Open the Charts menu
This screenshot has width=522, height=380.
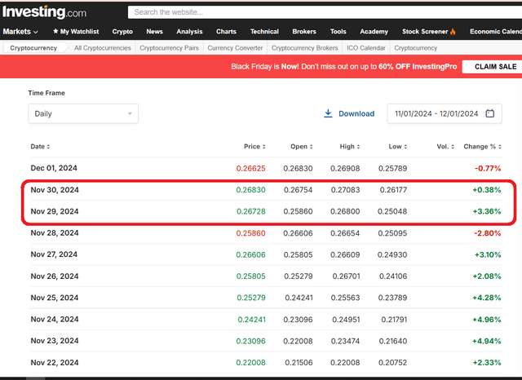226,32
